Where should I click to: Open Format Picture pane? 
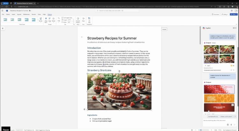(x=78, y=20)
